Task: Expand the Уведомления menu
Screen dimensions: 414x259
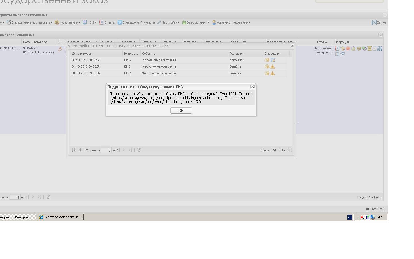Action: (196, 22)
